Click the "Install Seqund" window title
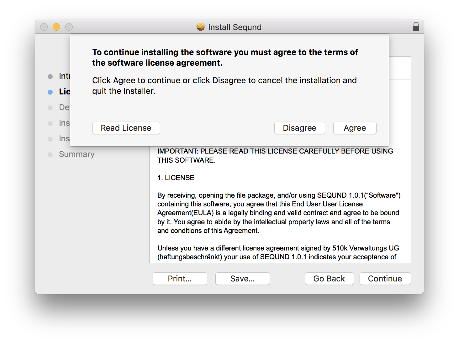The width and height of the screenshot is (459, 344). tap(235, 27)
